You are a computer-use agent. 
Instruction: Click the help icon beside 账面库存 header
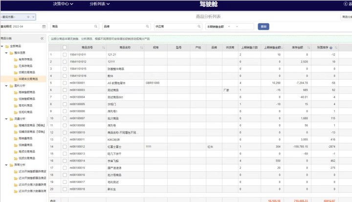[331, 48]
